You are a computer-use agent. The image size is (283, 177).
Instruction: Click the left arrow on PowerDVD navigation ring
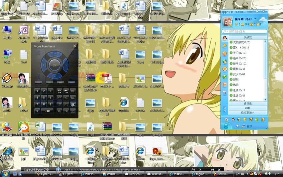pyautogui.click(x=44, y=65)
